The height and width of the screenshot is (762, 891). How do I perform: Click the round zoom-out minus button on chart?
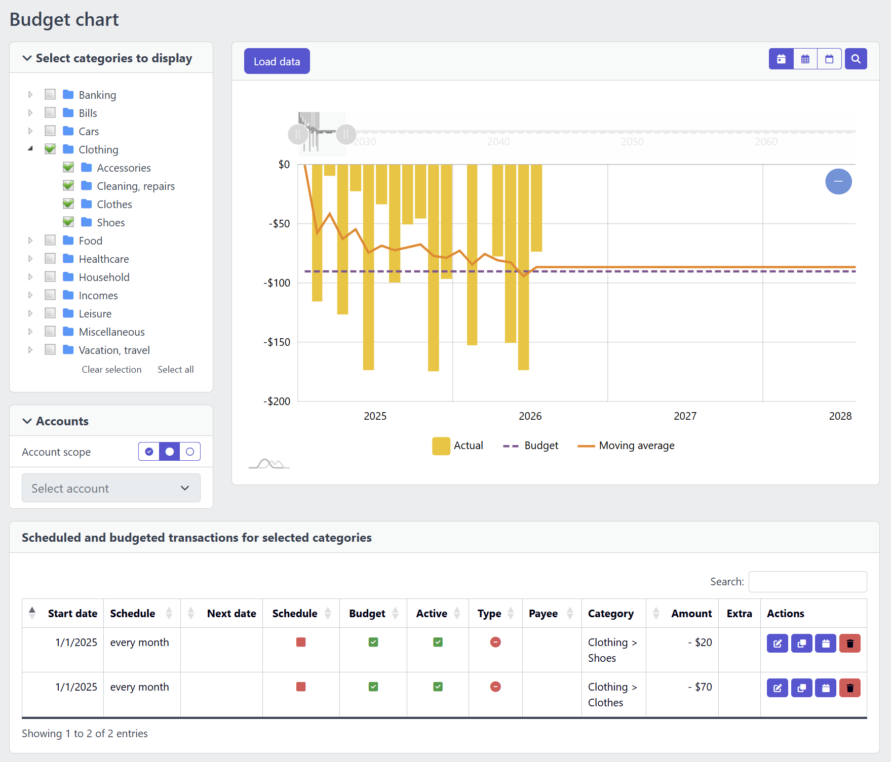[838, 181]
